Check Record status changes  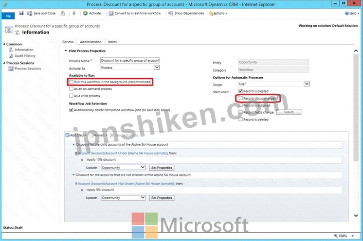[240, 98]
